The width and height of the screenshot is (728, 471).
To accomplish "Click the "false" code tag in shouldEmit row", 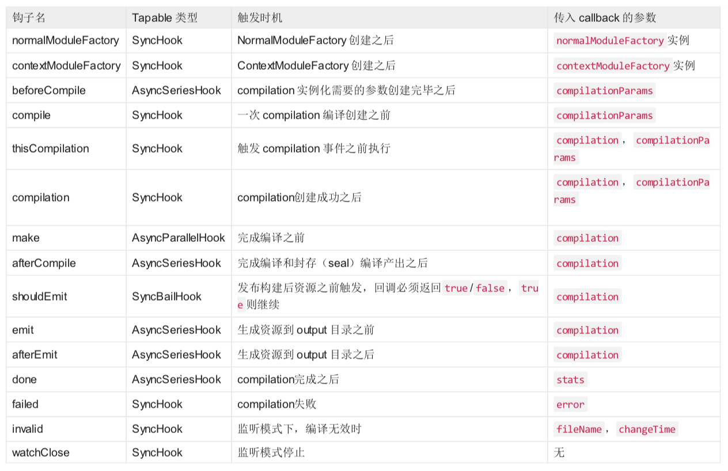I will pyautogui.click(x=490, y=288).
